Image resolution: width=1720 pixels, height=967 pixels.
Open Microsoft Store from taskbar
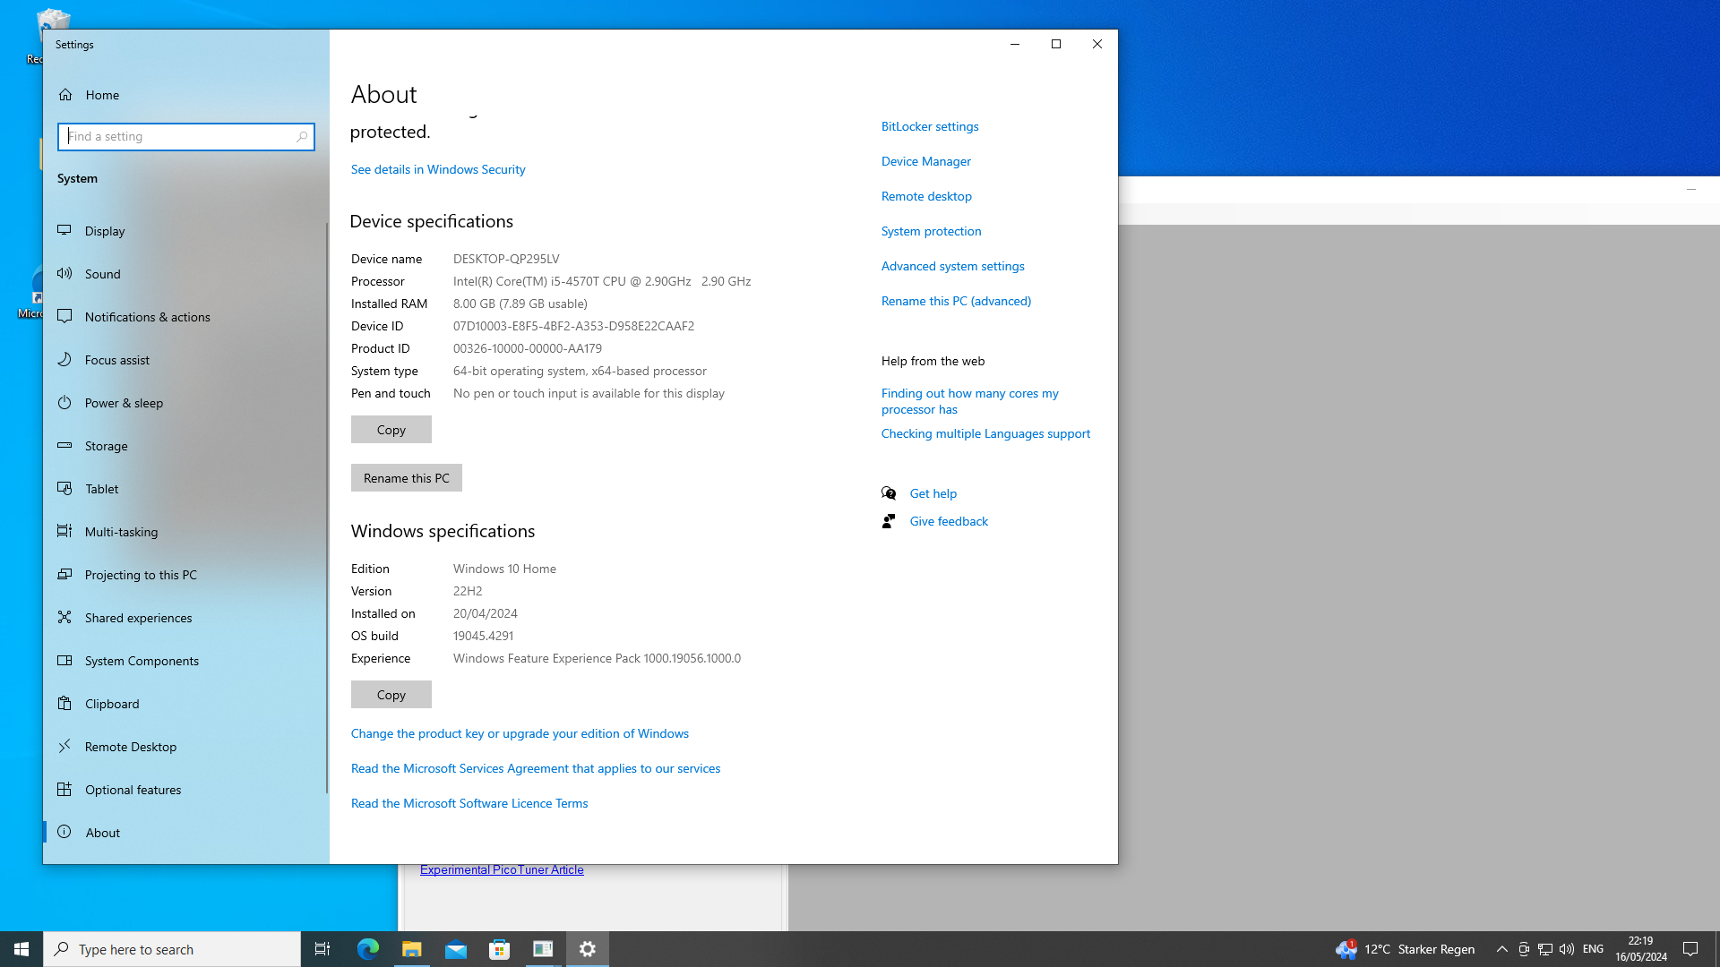point(499,949)
